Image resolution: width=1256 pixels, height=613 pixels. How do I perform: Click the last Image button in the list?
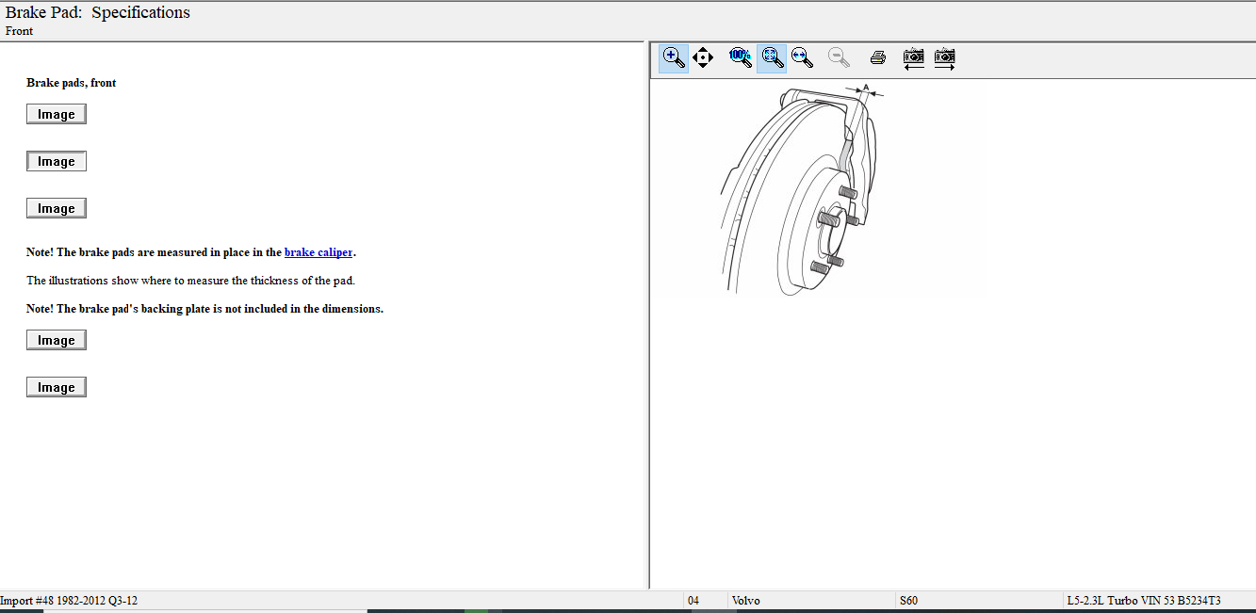(x=57, y=387)
